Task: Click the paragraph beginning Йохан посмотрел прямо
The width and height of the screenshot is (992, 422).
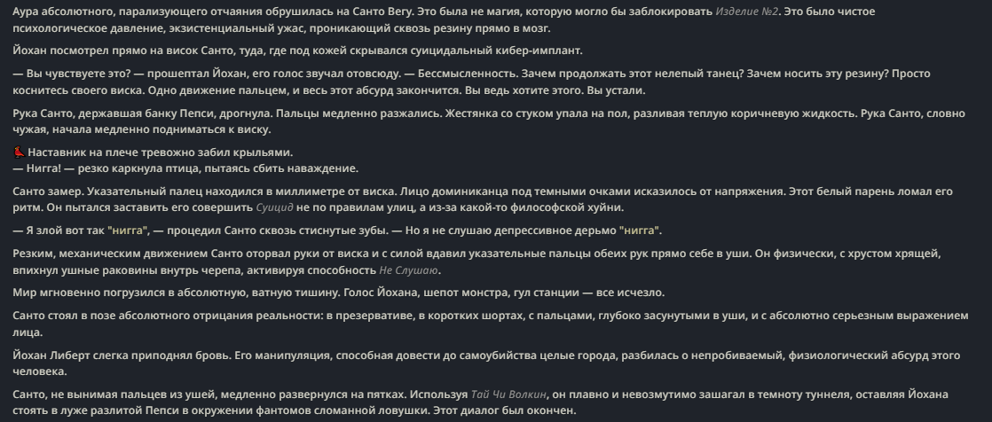Action: 297,51
